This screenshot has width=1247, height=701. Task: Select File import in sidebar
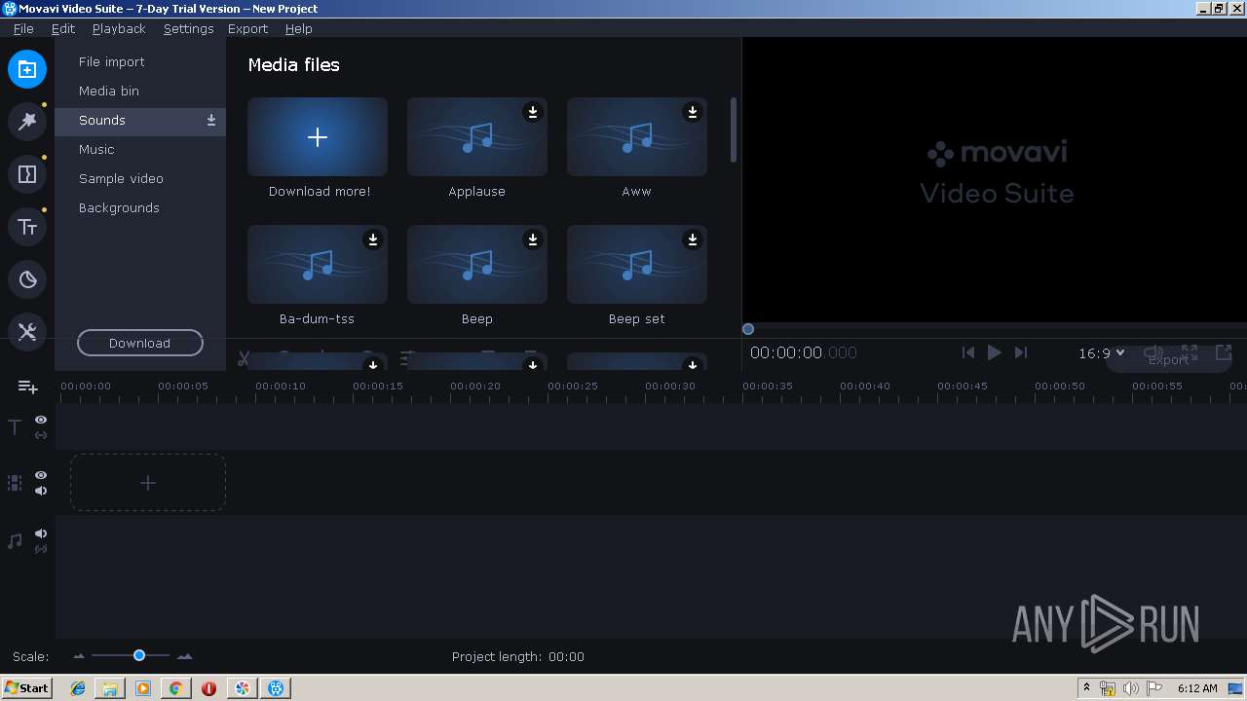(x=140, y=62)
